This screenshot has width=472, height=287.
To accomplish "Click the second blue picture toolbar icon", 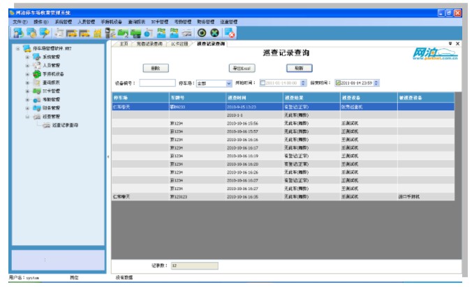I will [x=174, y=33].
